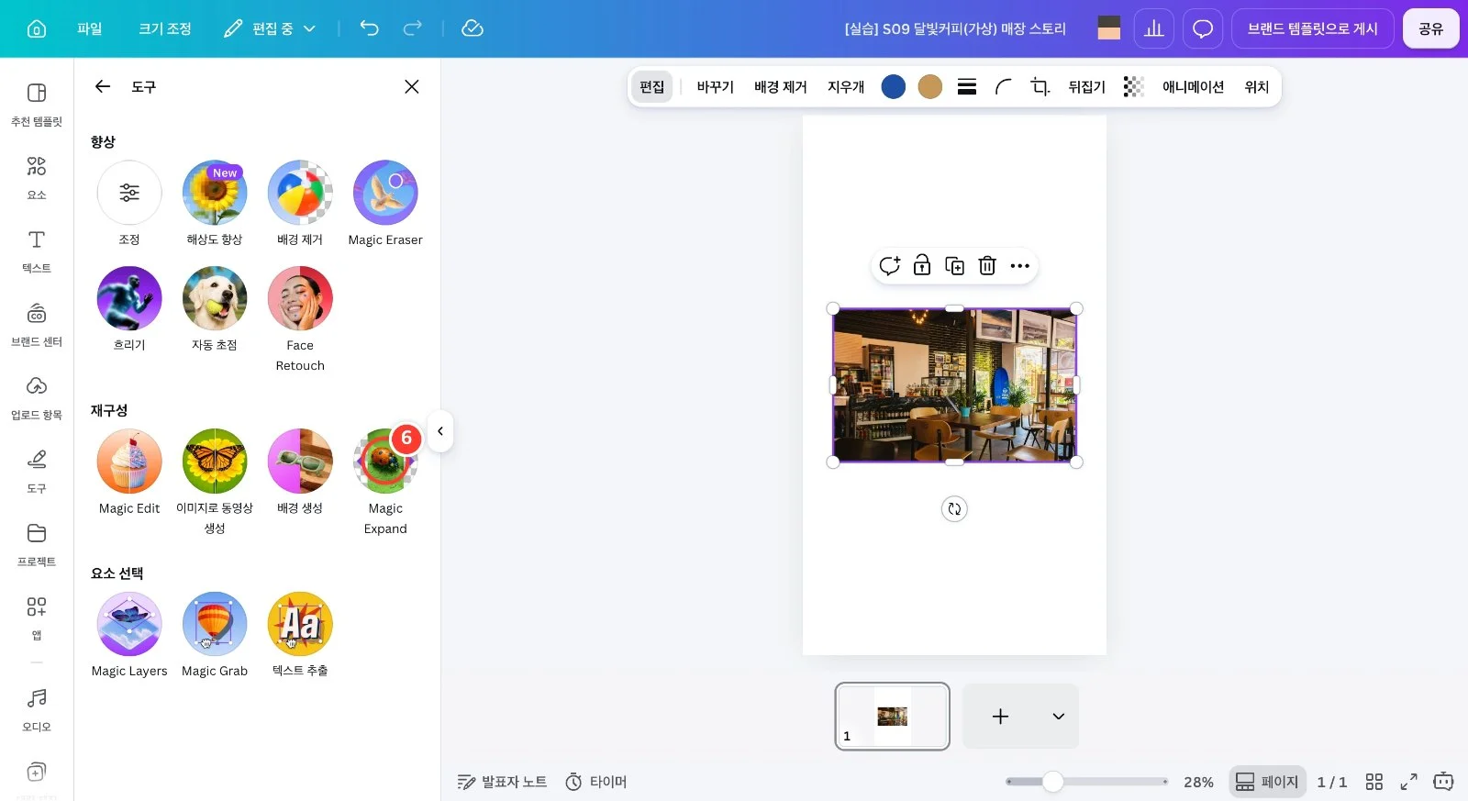Click the undo arrow in top bar
1468x801 pixels.
[x=369, y=28]
